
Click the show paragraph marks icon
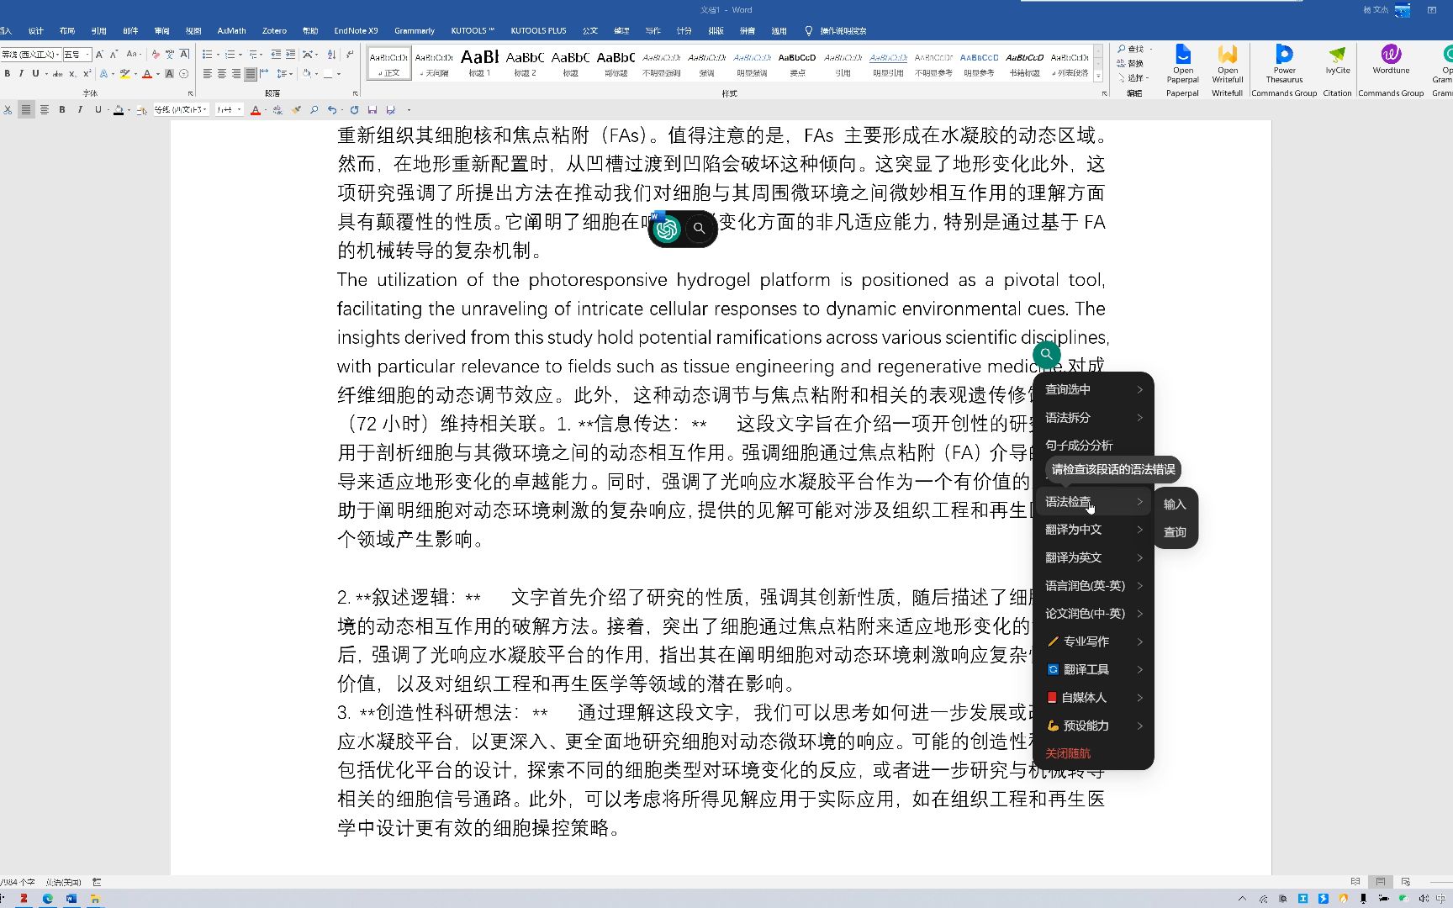(x=350, y=54)
